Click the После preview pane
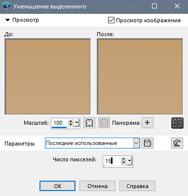188x196 pixels. click(140, 77)
